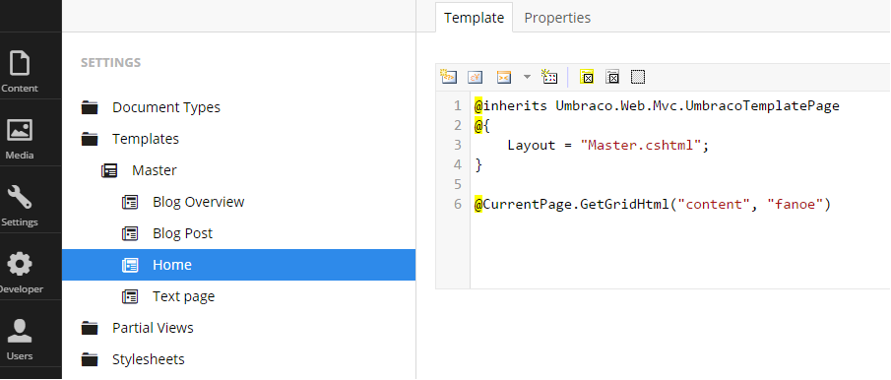
Task: Insert Umbraco page field toolbar icon
Action: pos(448,77)
